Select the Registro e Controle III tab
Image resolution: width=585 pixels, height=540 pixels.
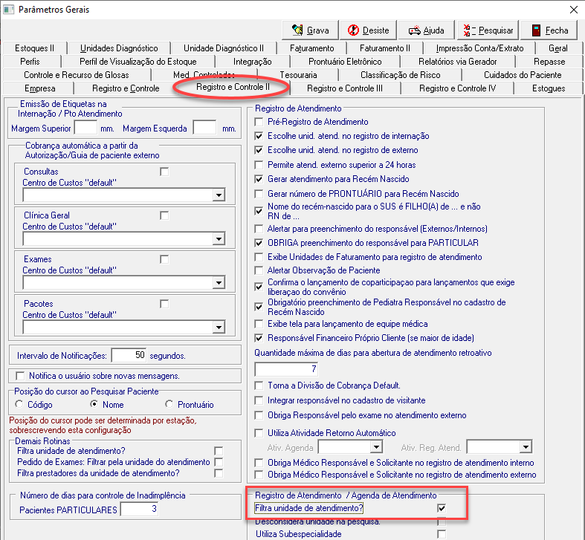tap(344, 88)
